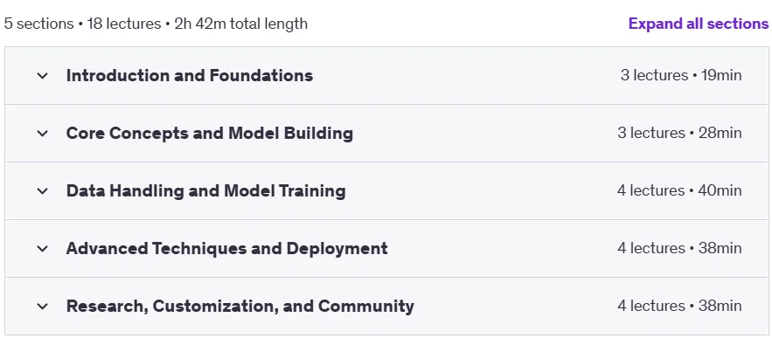Click 4 lectures • 38min on Advanced Techniques row
Screen dimensions: 772x338
[679, 248]
